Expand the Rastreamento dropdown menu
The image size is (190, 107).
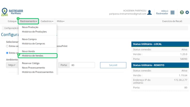pos(28,21)
